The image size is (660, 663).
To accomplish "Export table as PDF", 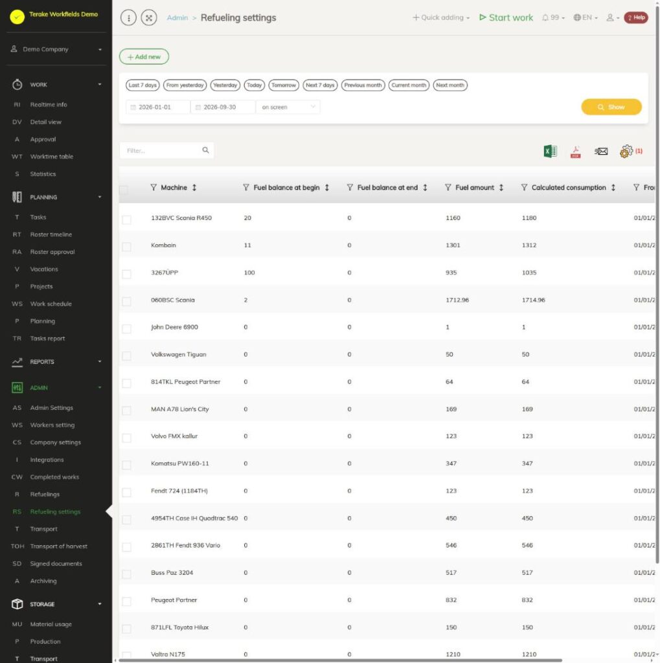I will point(575,152).
